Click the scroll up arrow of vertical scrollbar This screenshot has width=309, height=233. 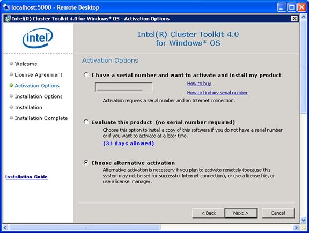click(x=304, y=17)
